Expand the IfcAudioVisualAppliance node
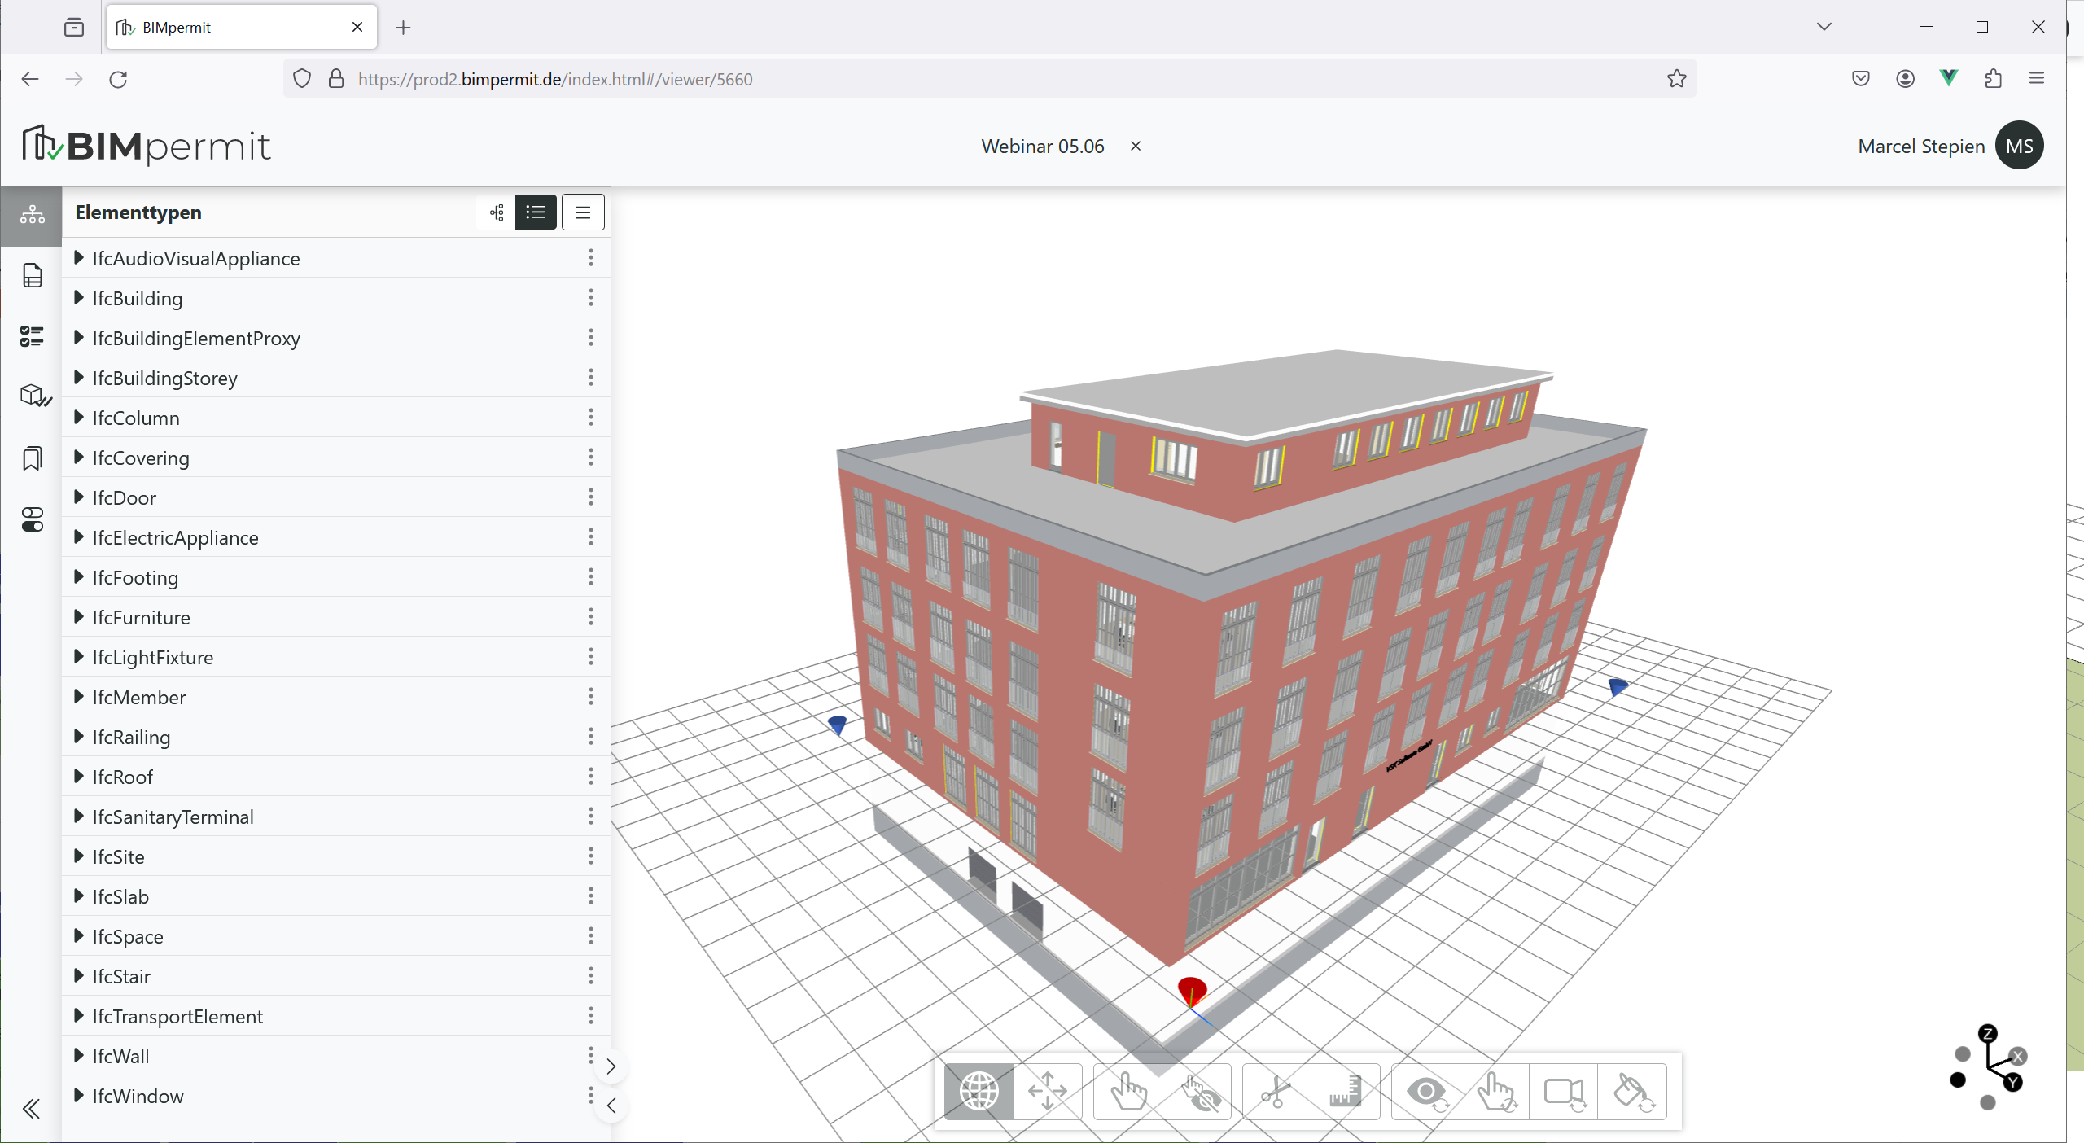2084x1143 pixels. pos(79,258)
